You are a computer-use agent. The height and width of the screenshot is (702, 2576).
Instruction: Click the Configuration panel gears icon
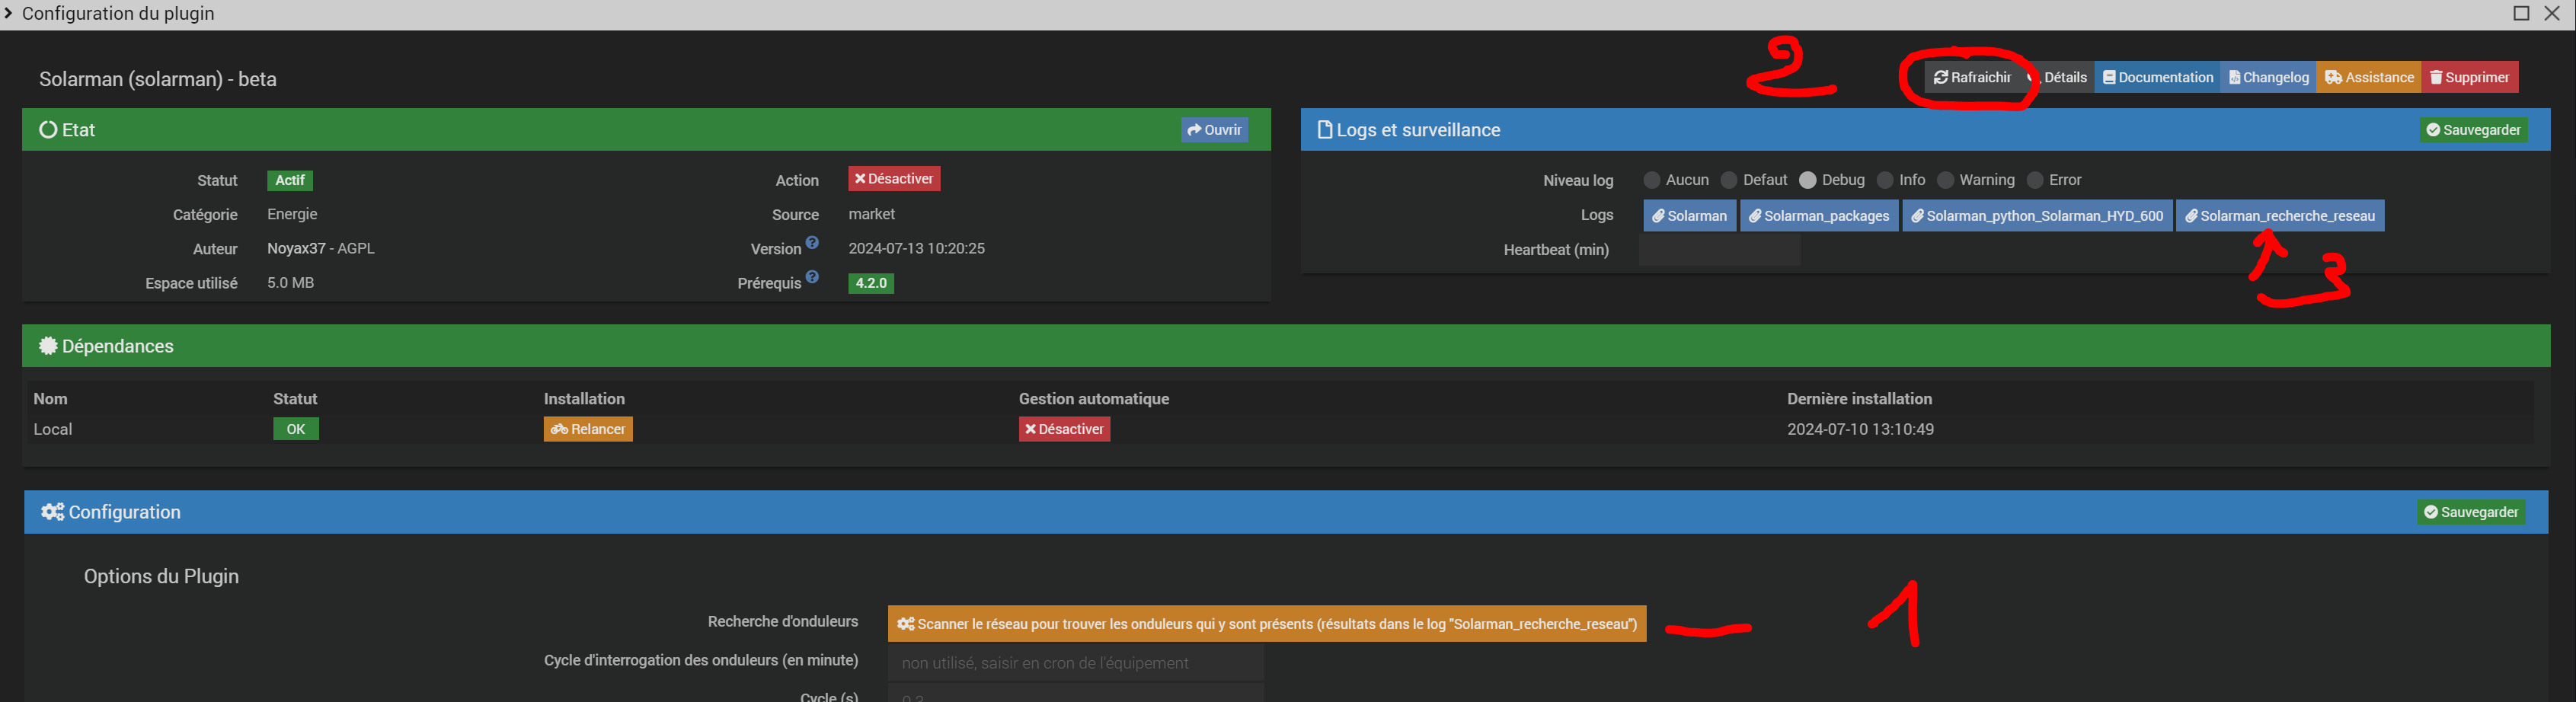(x=52, y=512)
